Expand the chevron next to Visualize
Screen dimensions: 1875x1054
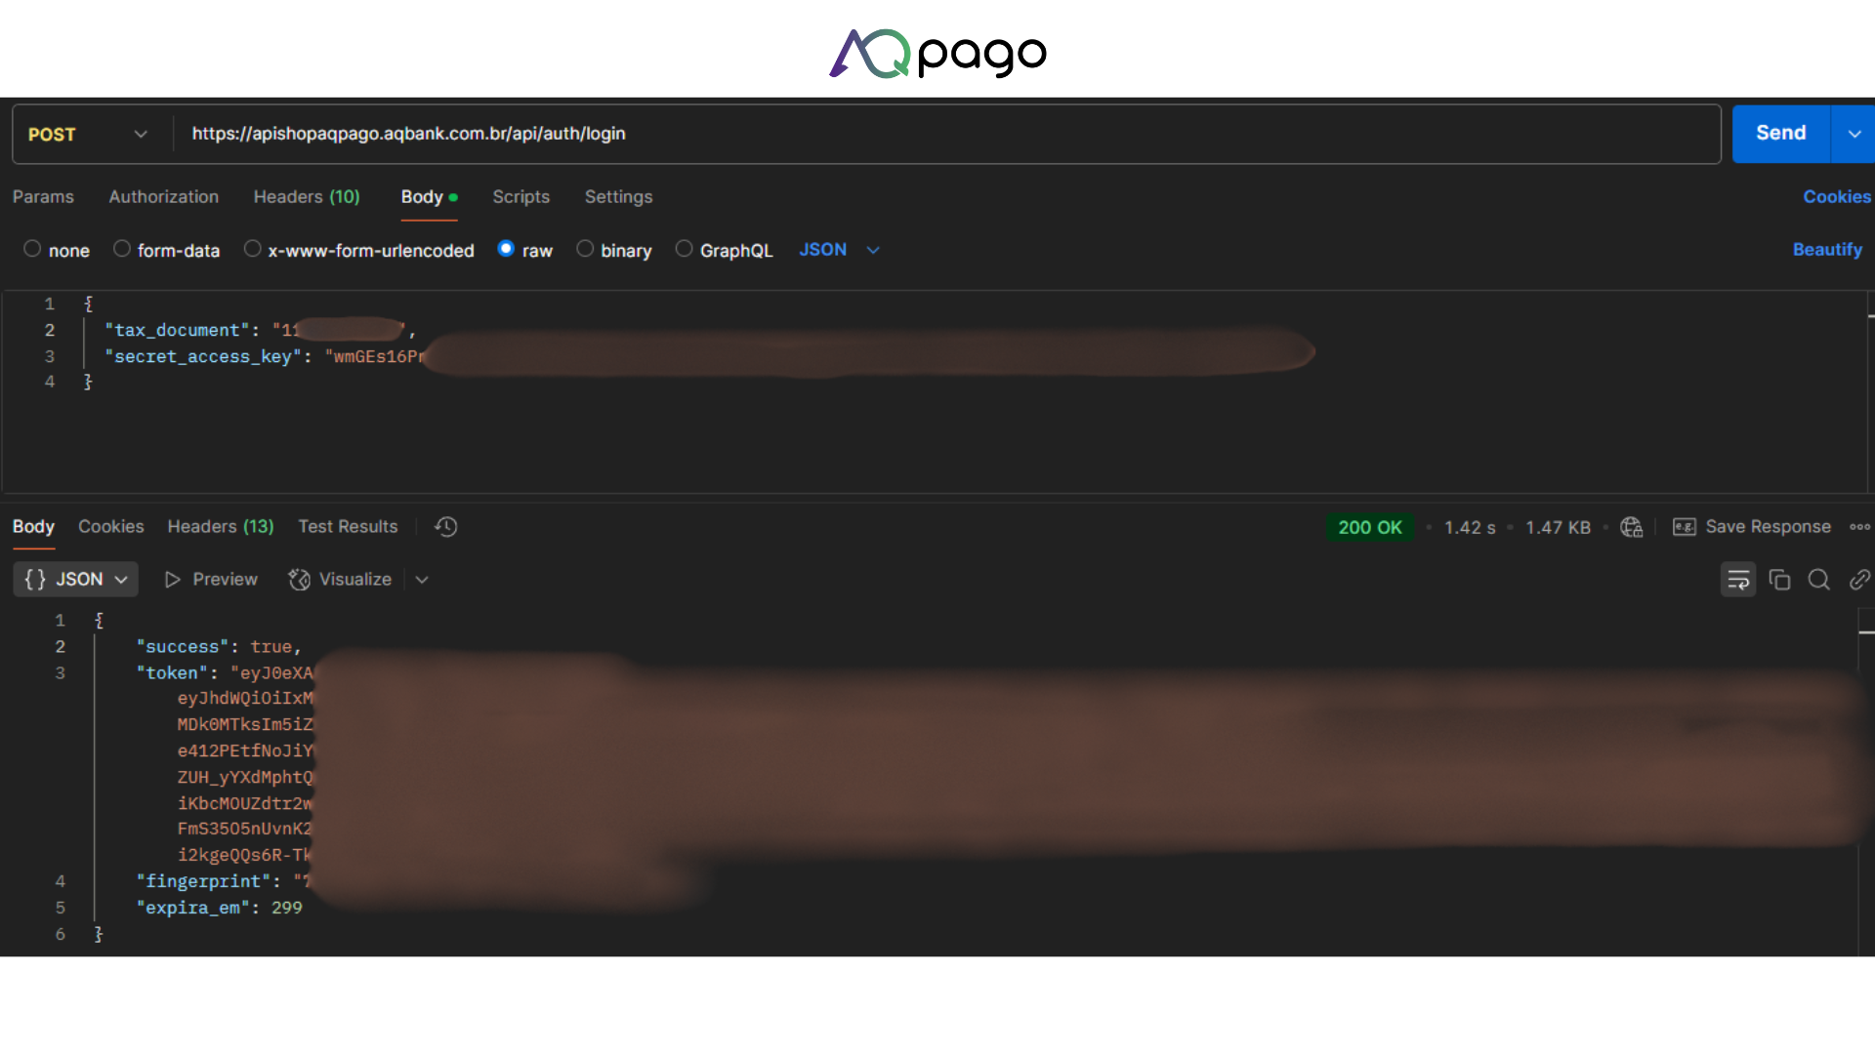click(x=422, y=580)
